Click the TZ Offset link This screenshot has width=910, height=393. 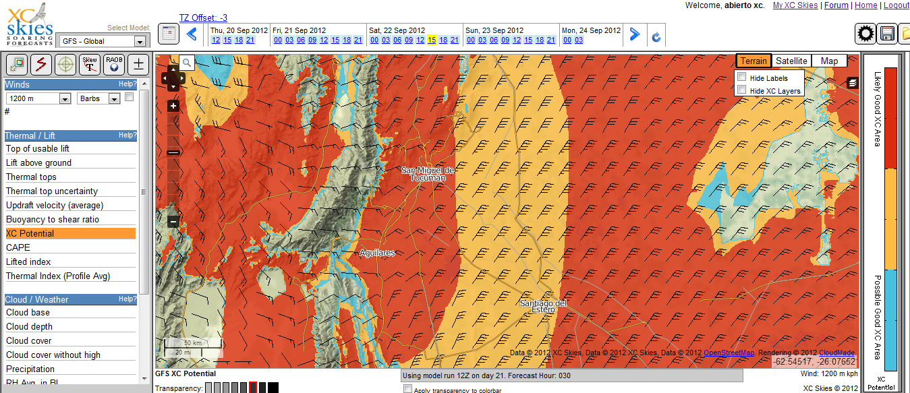pyautogui.click(x=203, y=18)
